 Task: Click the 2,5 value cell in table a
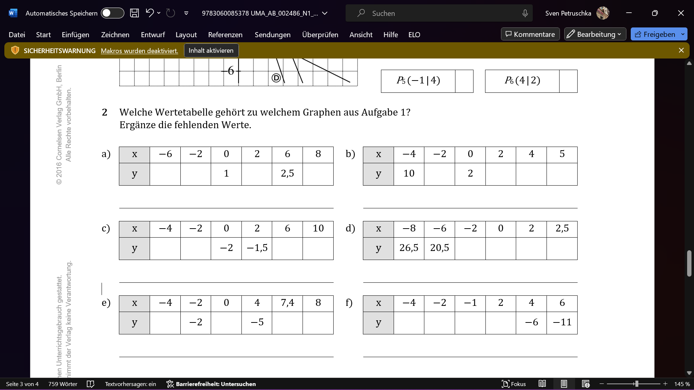click(287, 174)
